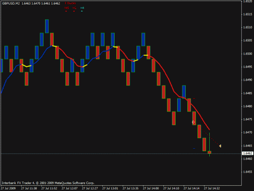The height and width of the screenshot is (191, 254).
Task: Click the 27 Jul 14:10 time label
Action: (x=171, y=188)
